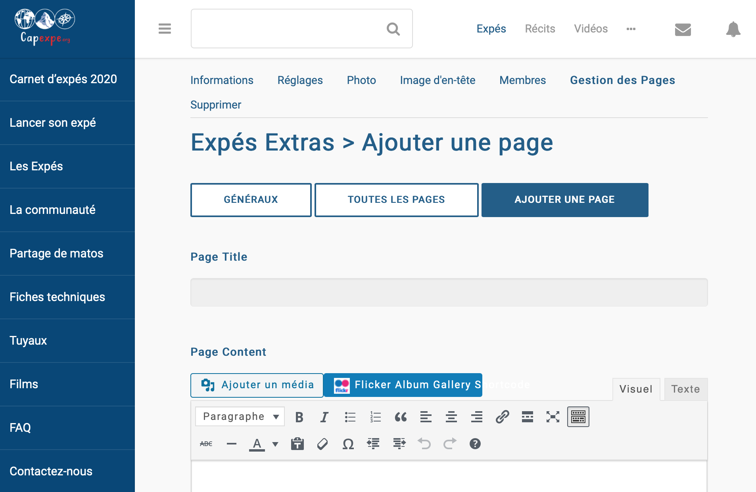Open Récits in top navigation

tap(540, 29)
